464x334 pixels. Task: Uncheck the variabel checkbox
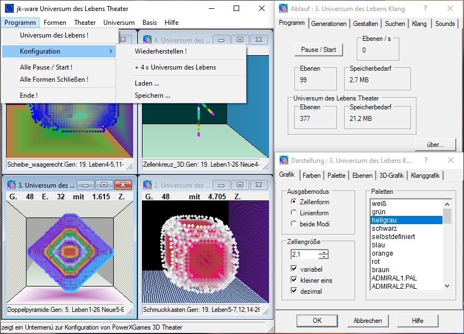(294, 269)
